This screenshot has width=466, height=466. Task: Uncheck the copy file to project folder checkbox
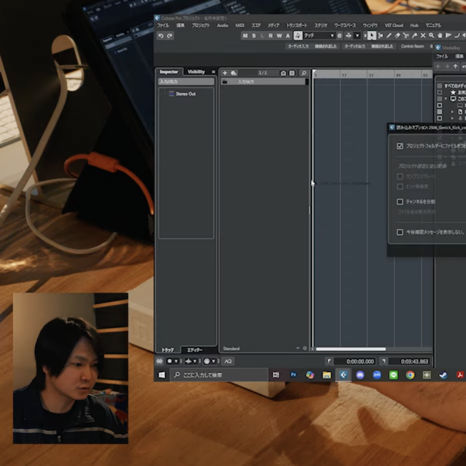coord(400,146)
